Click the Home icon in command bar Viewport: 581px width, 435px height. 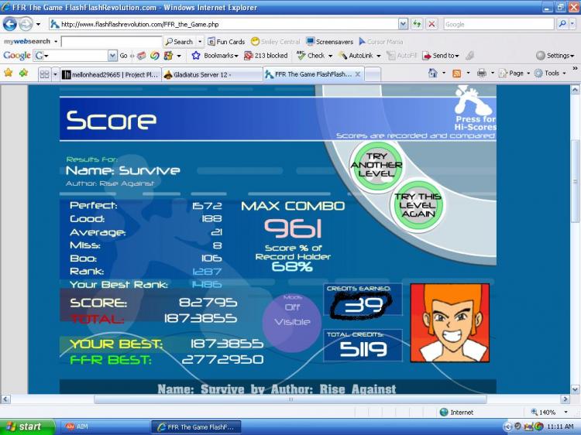click(433, 74)
